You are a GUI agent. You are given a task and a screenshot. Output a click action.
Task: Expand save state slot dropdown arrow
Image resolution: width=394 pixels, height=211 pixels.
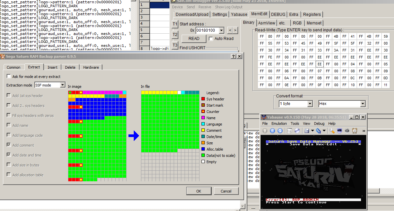312,131
